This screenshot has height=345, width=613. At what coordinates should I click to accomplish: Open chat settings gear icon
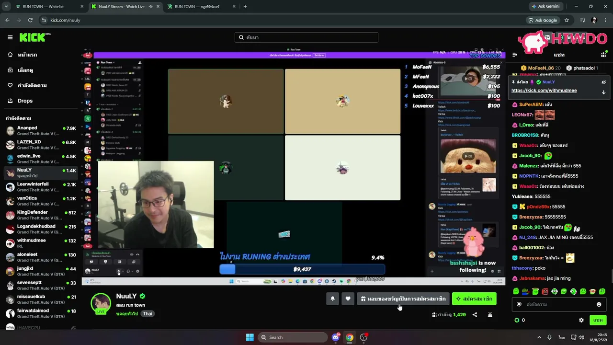click(x=581, y=320)
